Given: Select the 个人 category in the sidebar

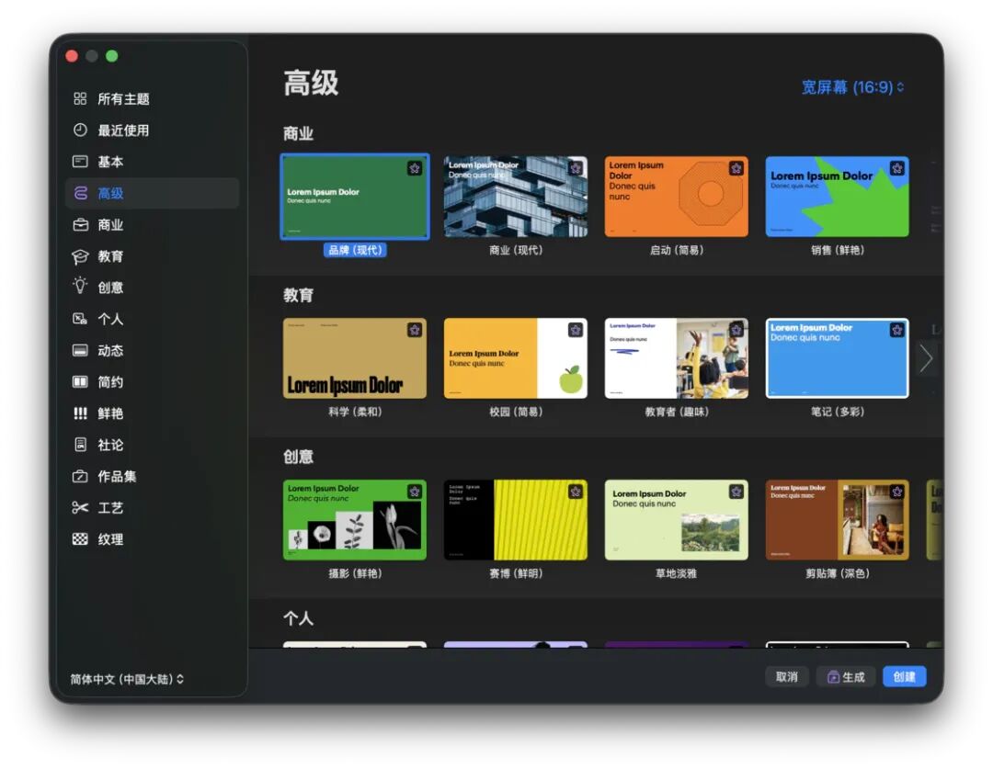Looking at the screenshot, I should [152, 319].
